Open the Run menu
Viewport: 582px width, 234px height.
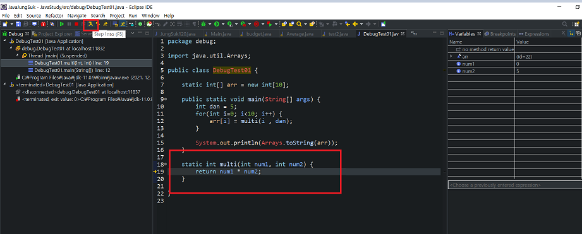click(x=133, y=16)
